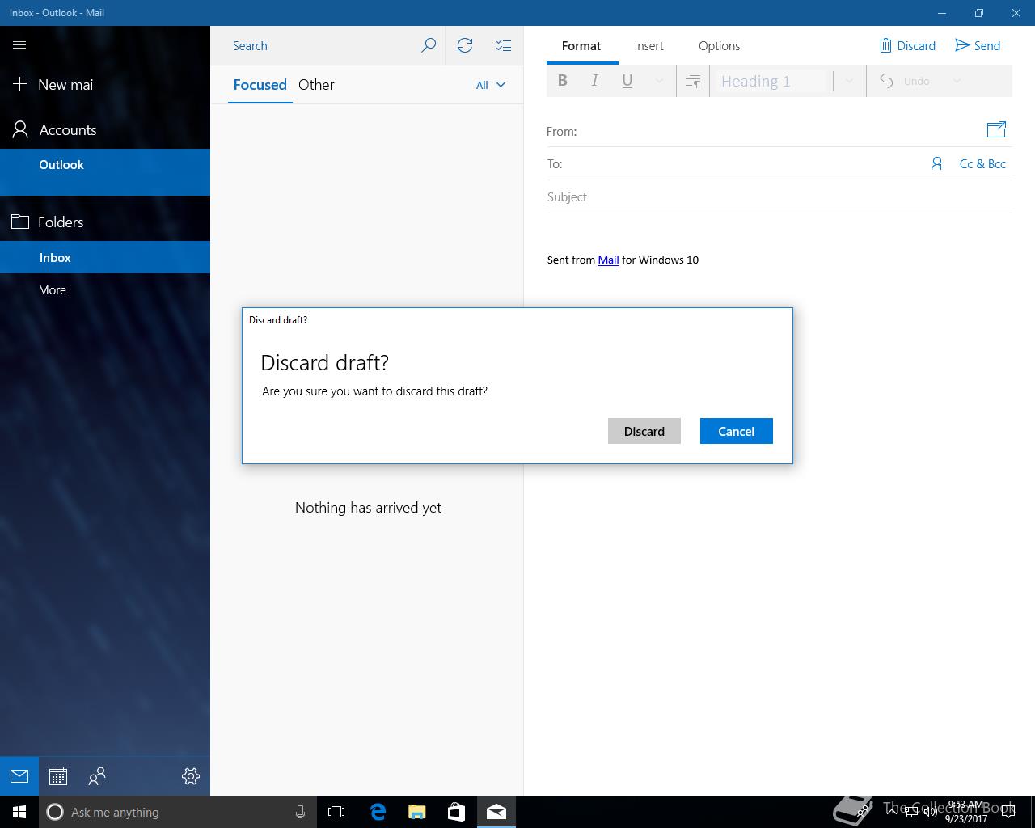The width and height of the screenshot is (1035, 828).
Task: Click the add contacts person icon
Action: [x=936, y=164]
